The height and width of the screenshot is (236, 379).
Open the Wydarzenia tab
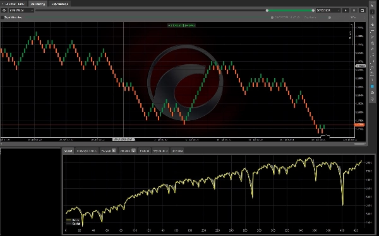tap(160, 150)
